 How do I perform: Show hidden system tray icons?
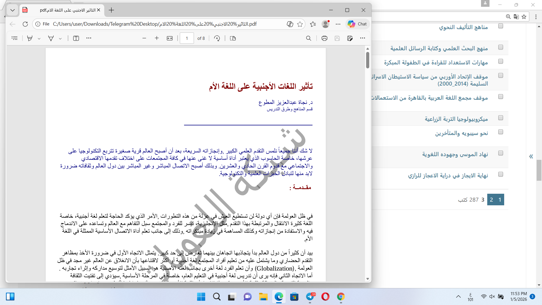pos(458,297)
